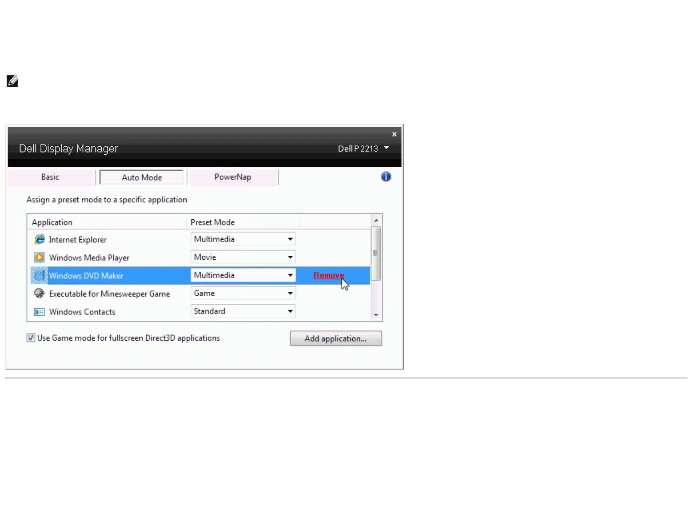This screenshot has height=511, width=693.
Task: Click the scroll up arrow of application list
Action: [376, 221]
